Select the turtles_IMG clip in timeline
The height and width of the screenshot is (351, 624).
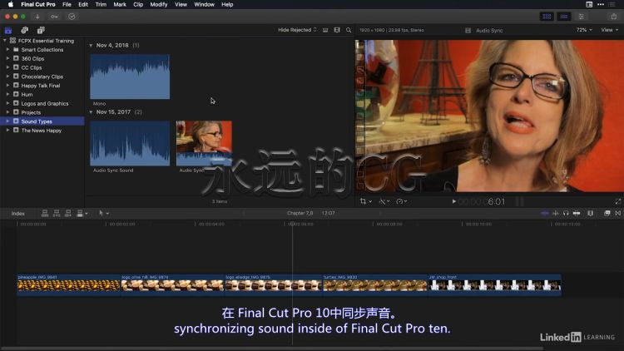375,284
